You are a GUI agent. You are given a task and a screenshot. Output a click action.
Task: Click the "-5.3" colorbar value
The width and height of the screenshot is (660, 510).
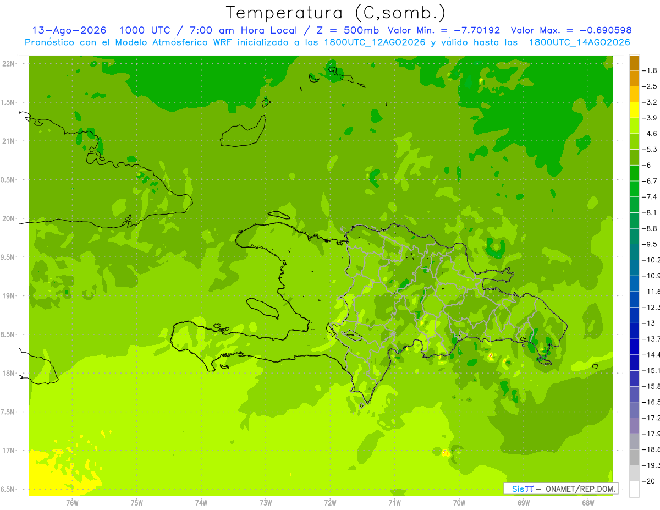[650, 150]
